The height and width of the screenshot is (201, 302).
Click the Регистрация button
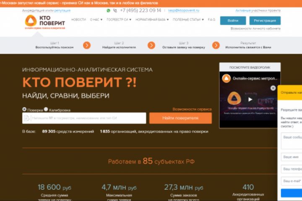click(x=265, y=21)
